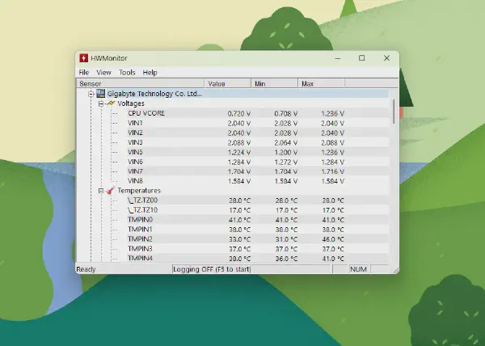Click the HWMonitor red lightning app icon

tap(83, 58)
